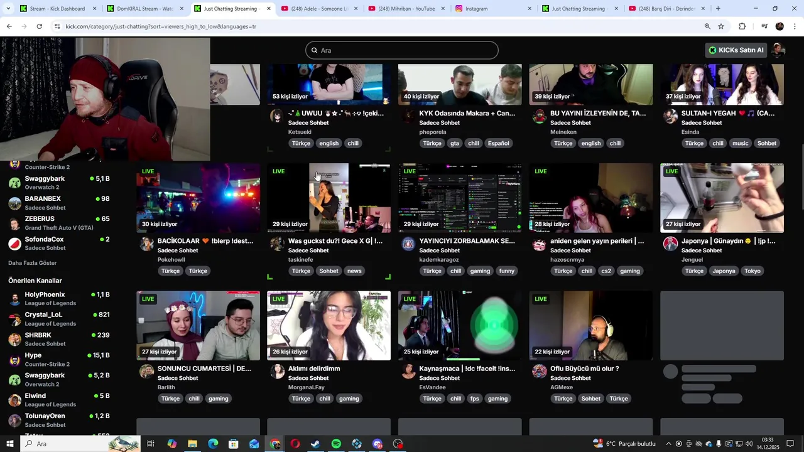Go back with the browser back arrow
This screenshot has width=804, height=452.
(9, 26)
